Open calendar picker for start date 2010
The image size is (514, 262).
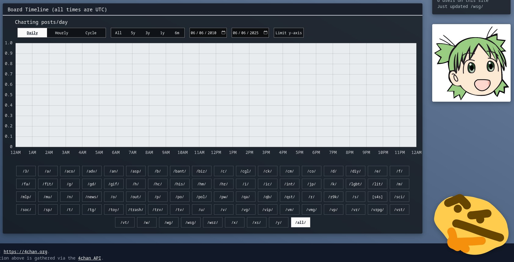[x=223, y=32]
